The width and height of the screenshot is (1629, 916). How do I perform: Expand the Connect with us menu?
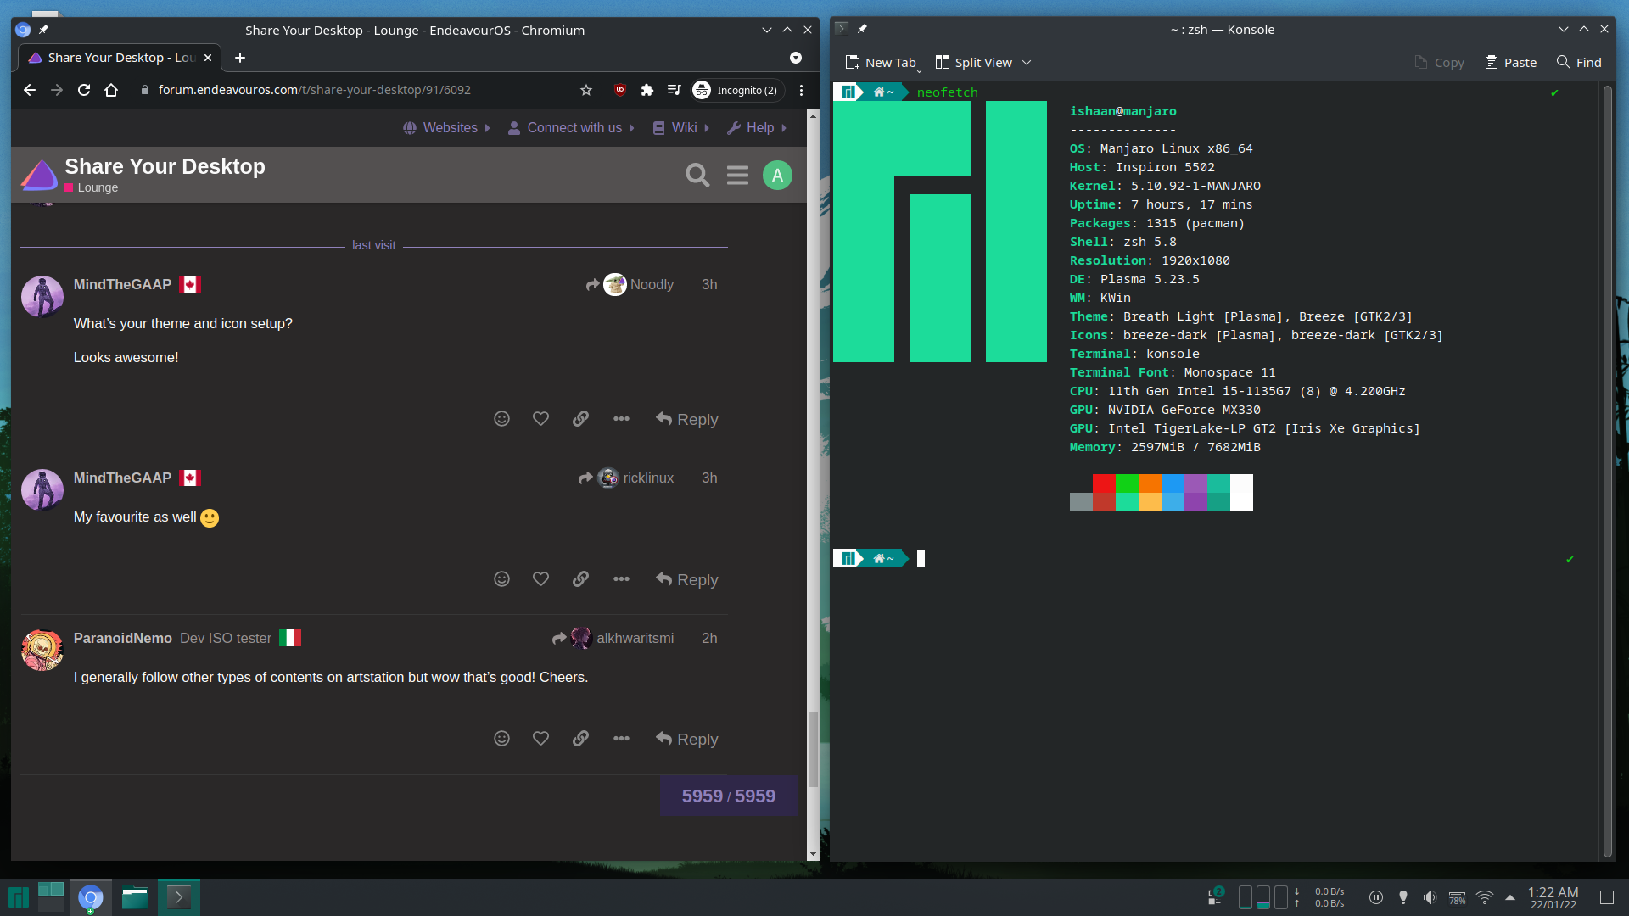(x=571, y=128)
